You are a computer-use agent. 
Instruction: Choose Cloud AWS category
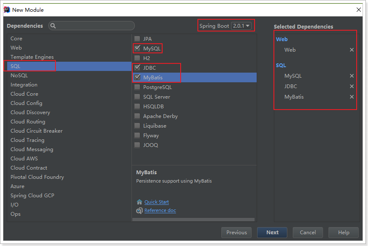69,159
